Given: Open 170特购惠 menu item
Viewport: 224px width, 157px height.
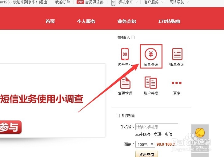Looking at the screenshot, I should tap(169, 22).
